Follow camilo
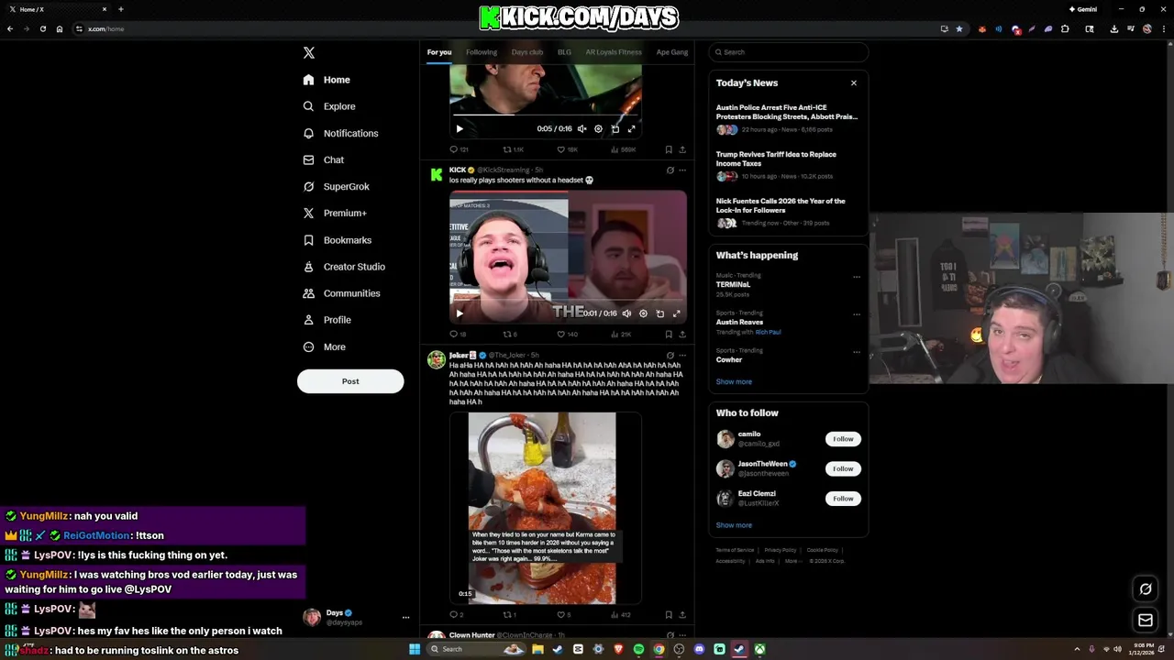Image resolution: width=1174 pixels, height=660 pixels. [x=843, y=439]
